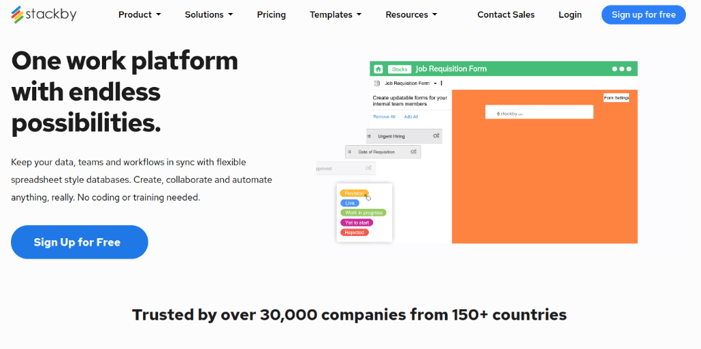
Task: Click the Form Settings button
Action: tap(616, 97)
